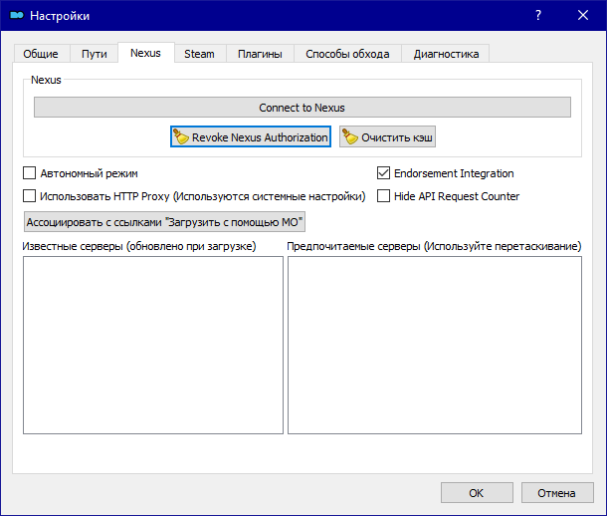Viewport: 607px width, 516px height.
Task: Open the Пути tab
Action: [95, 54]
